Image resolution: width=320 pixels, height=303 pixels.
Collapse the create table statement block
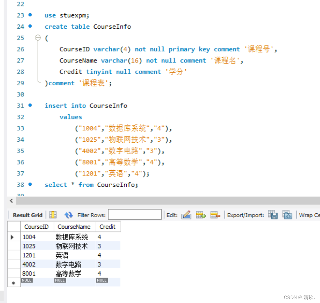[x=38, y=38]
